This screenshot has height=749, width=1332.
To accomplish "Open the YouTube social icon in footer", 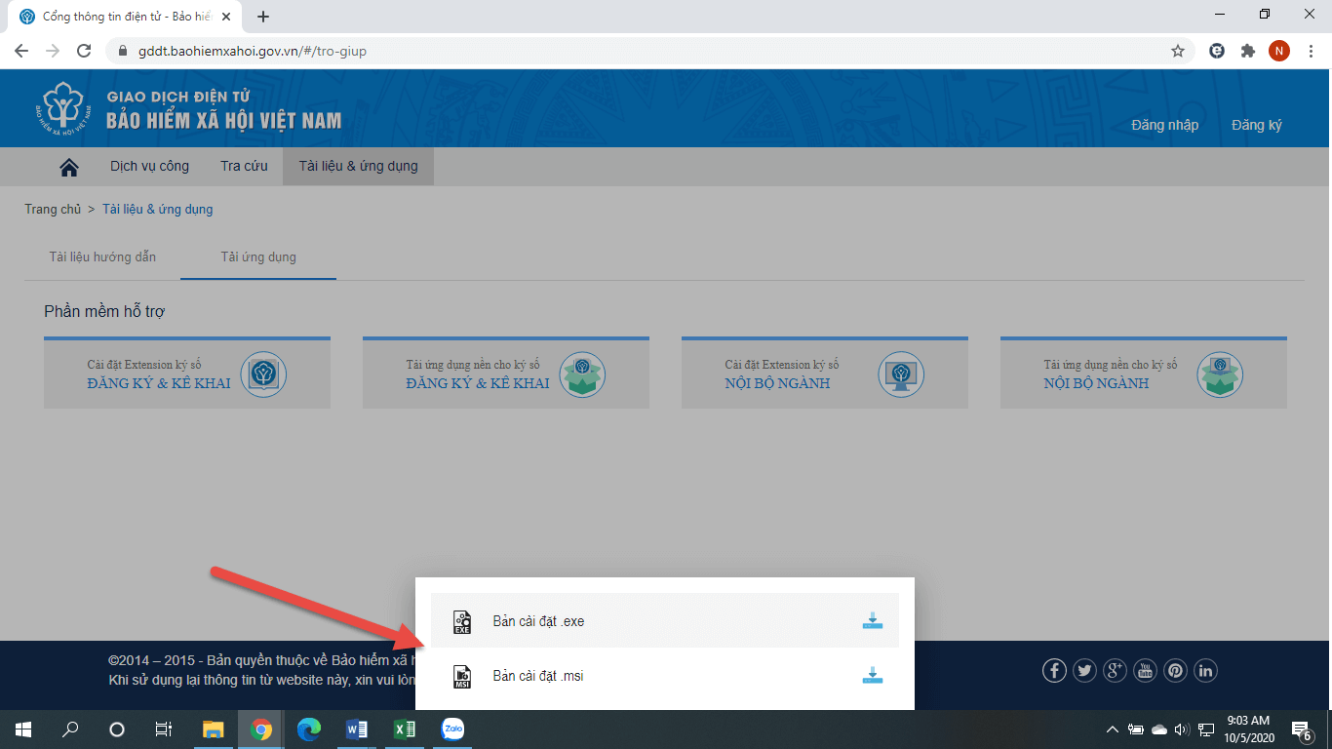I will click(1145, 670).
